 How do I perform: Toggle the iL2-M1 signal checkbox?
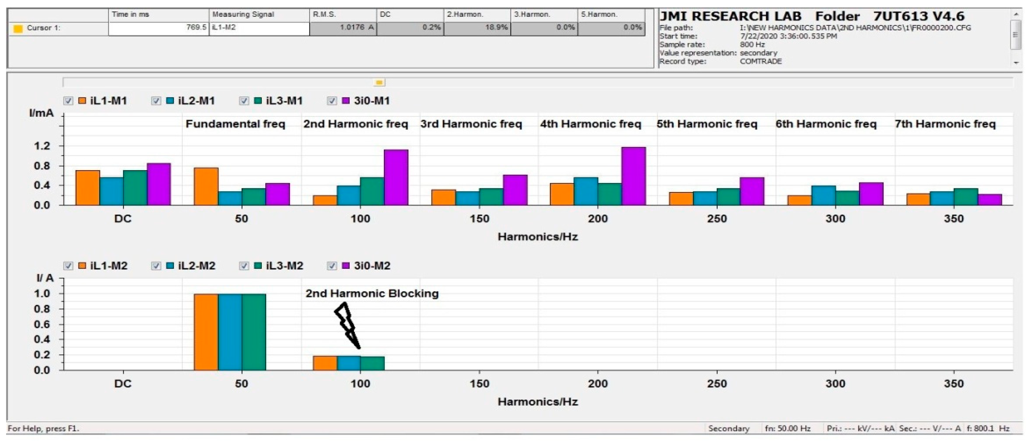click(156, 101)
